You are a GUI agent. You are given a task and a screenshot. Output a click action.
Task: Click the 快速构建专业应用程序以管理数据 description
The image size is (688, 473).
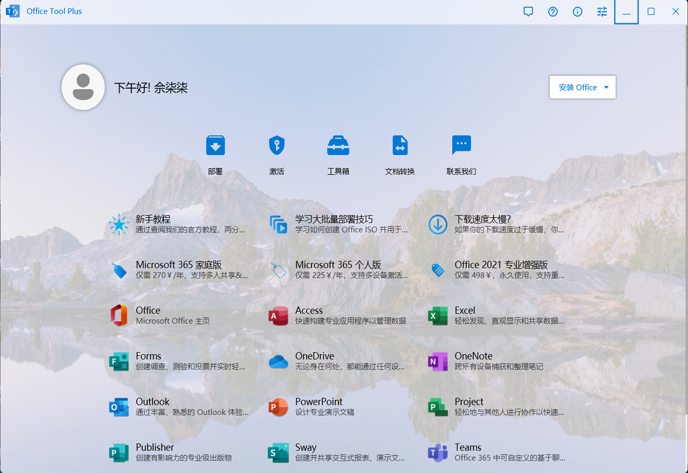[351, 321]
